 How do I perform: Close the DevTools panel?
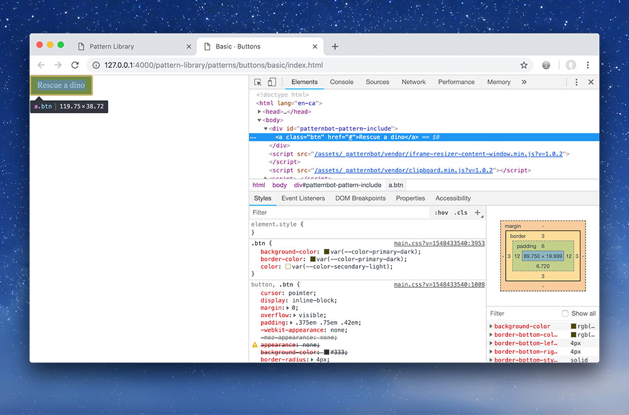(x=591, y=82)
